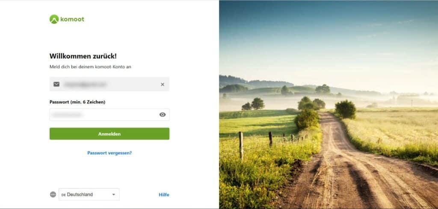Click the DE country code label
Image resolution: width=438 pixels, height=209 pixels.
[63, 195]
